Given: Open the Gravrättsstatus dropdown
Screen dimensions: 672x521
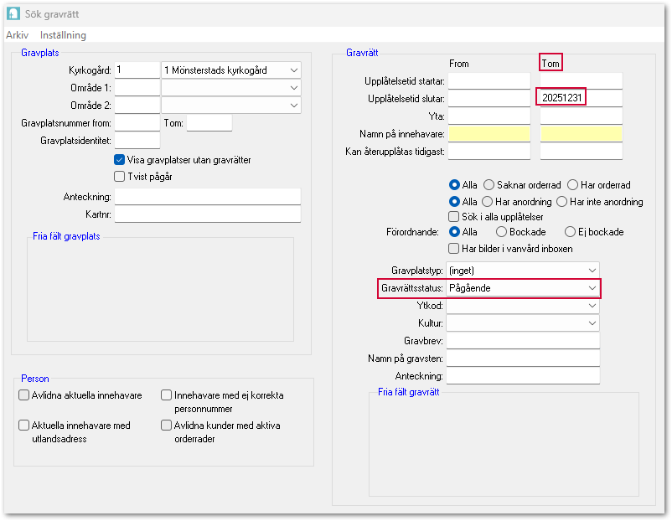Looking at the screenshot, I should click(x=592, y=288).
